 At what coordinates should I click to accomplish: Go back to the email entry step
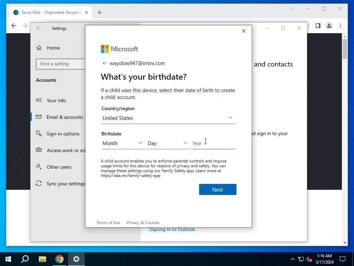pos(104,63)
